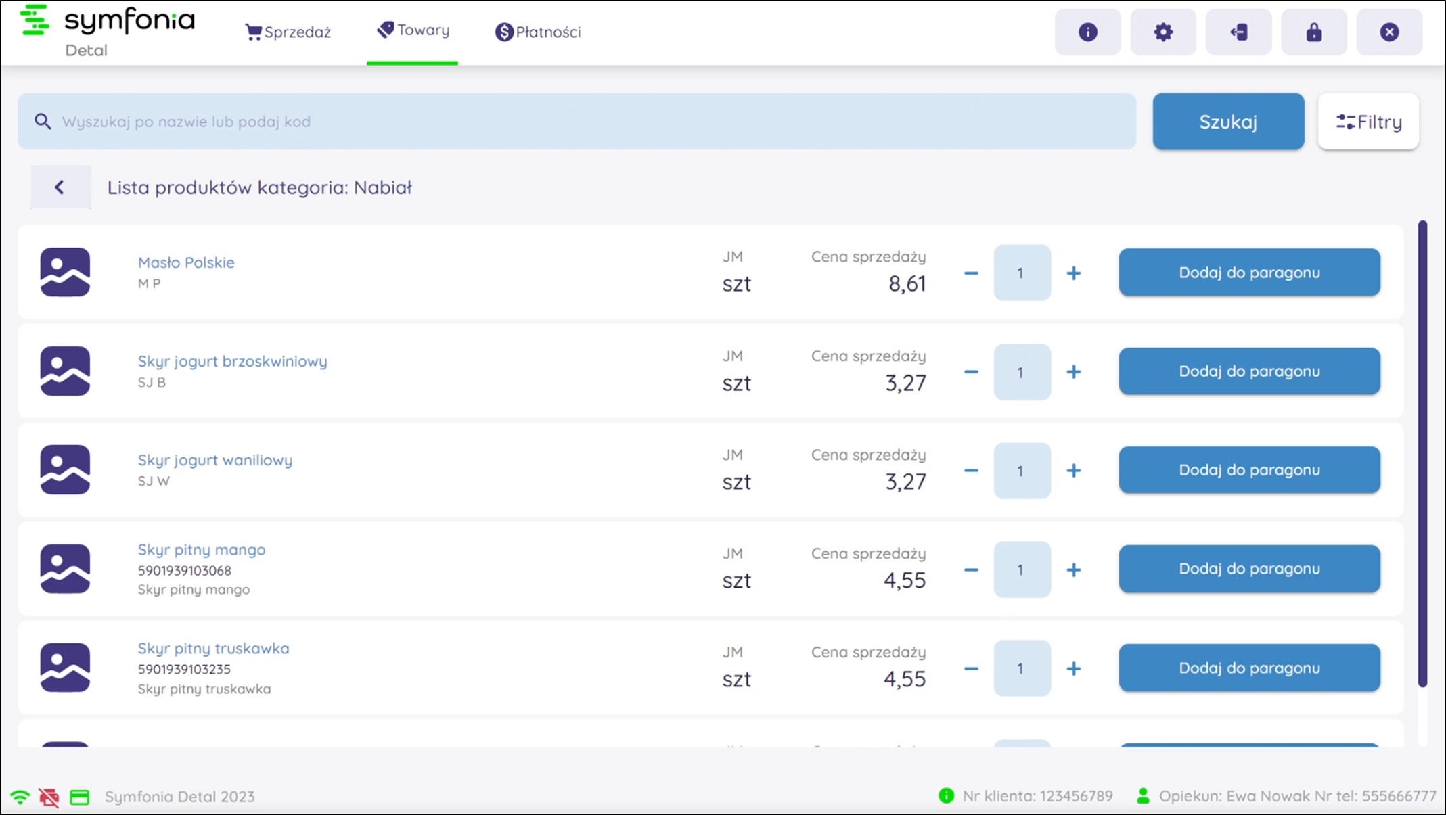This screenshot has width=1446, height=815.
Task: Focus the product search input field
Action: point(575,122)
